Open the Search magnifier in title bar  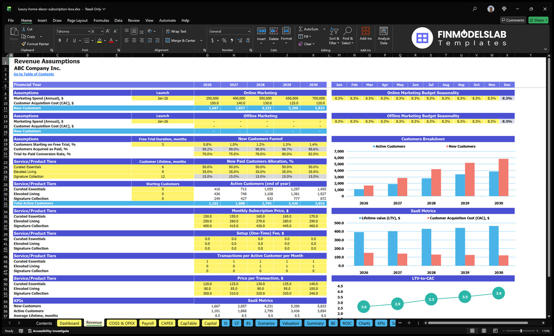(475, 9)
